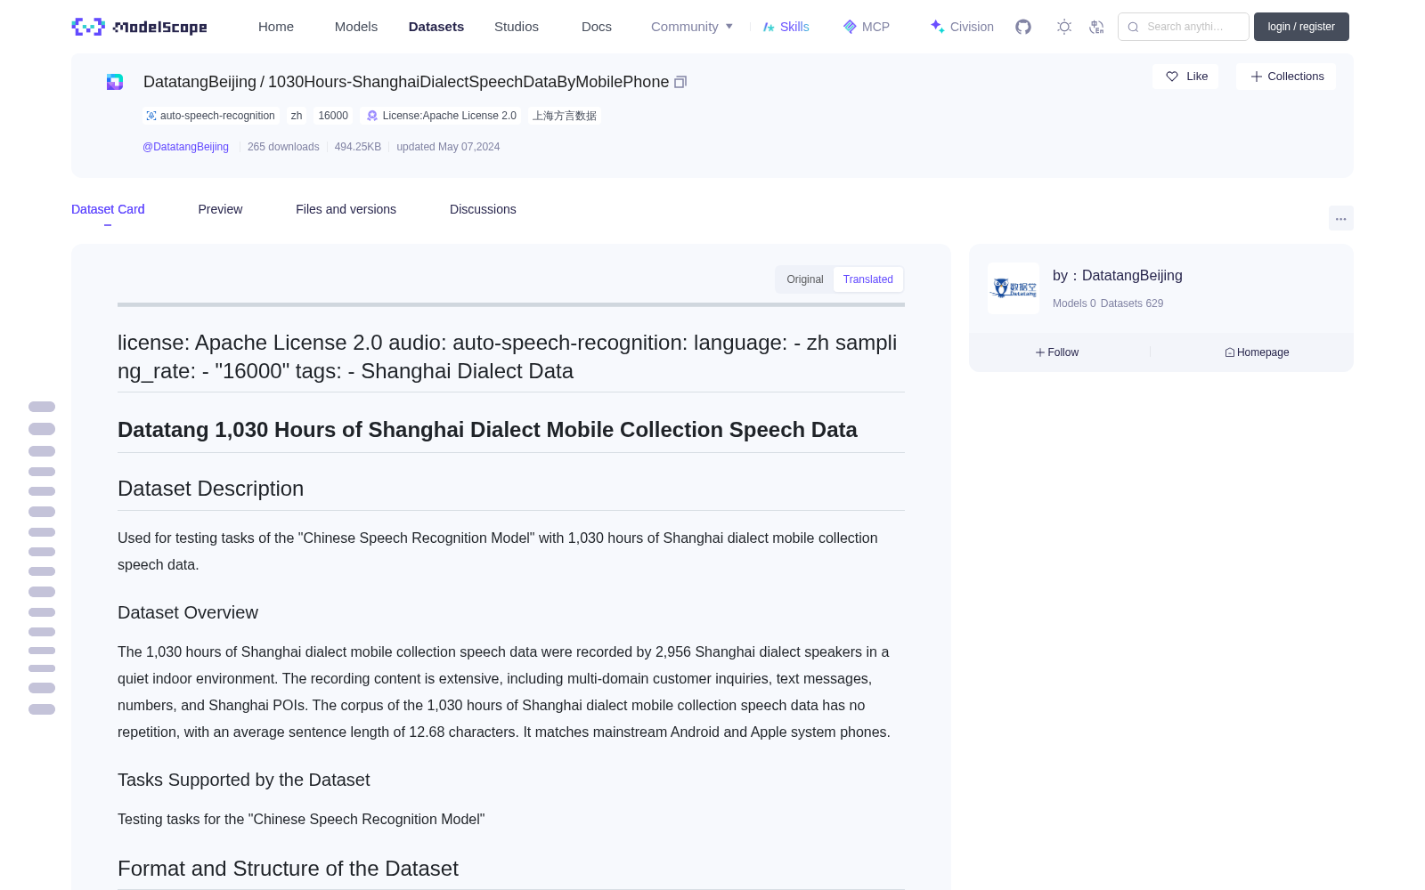Open the Skills page in the navbar
The width and height of the screenshot is (1425, 890).
(786, 27)
